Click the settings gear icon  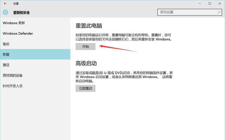6,13
